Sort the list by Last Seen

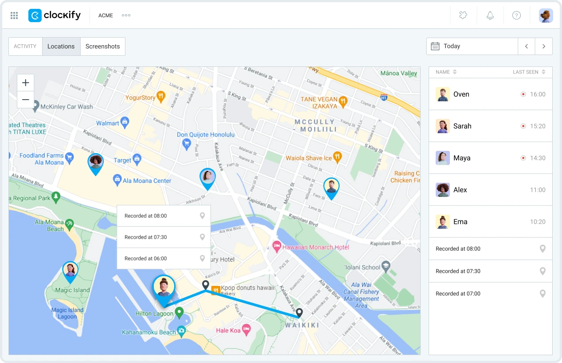click(x=529, y=72)
